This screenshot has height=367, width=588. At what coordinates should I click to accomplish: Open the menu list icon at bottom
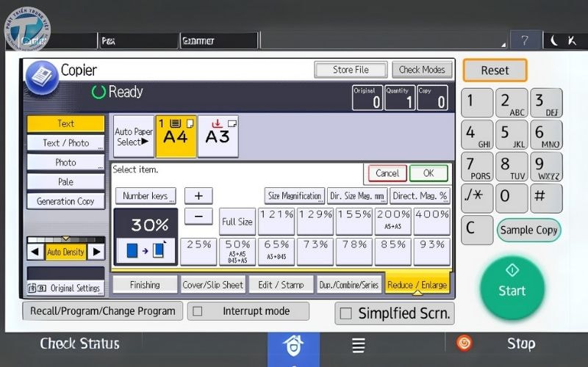click(358, 345)
